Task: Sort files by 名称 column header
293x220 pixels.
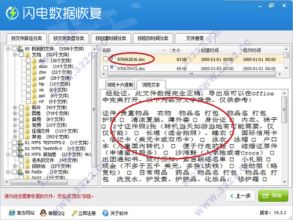Action: click(135, 50)
